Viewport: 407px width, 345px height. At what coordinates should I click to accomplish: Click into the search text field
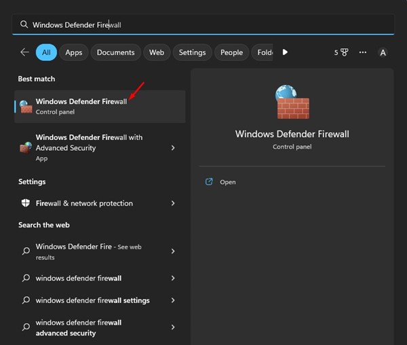click(x=203, y=24)
